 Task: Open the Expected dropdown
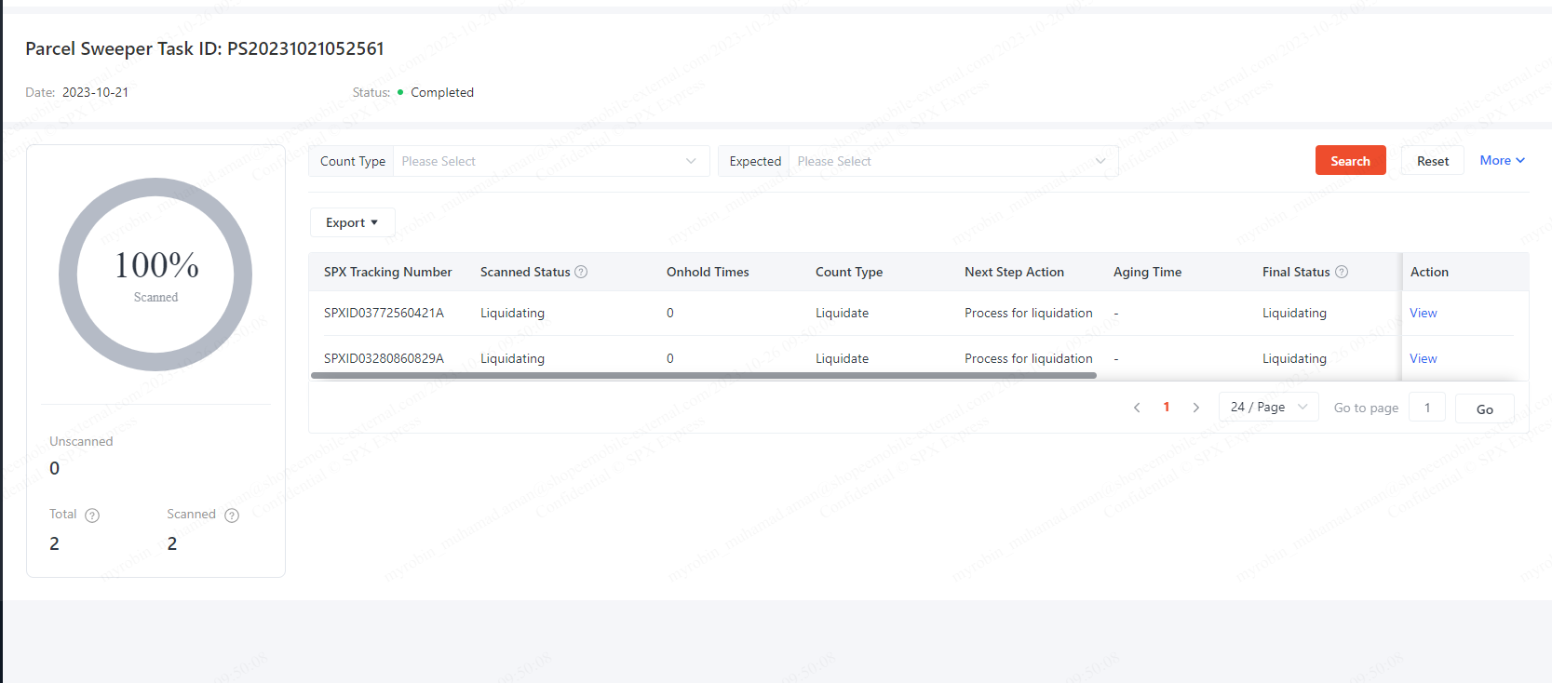[x=952, y=161]
